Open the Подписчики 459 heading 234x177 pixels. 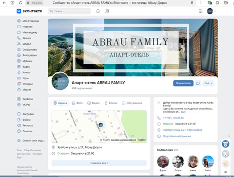167,150
